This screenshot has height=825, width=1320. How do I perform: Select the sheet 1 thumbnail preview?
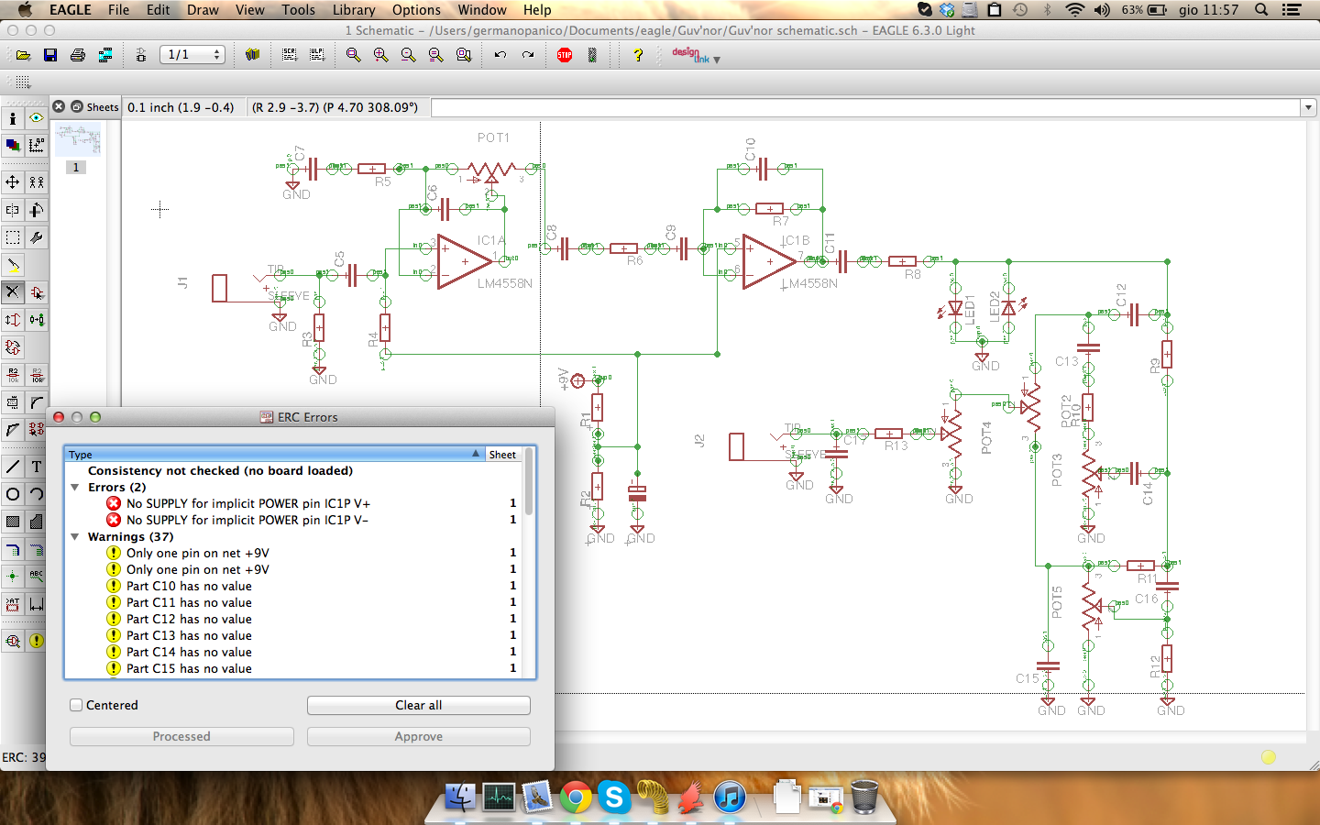(x=77, y=140)
